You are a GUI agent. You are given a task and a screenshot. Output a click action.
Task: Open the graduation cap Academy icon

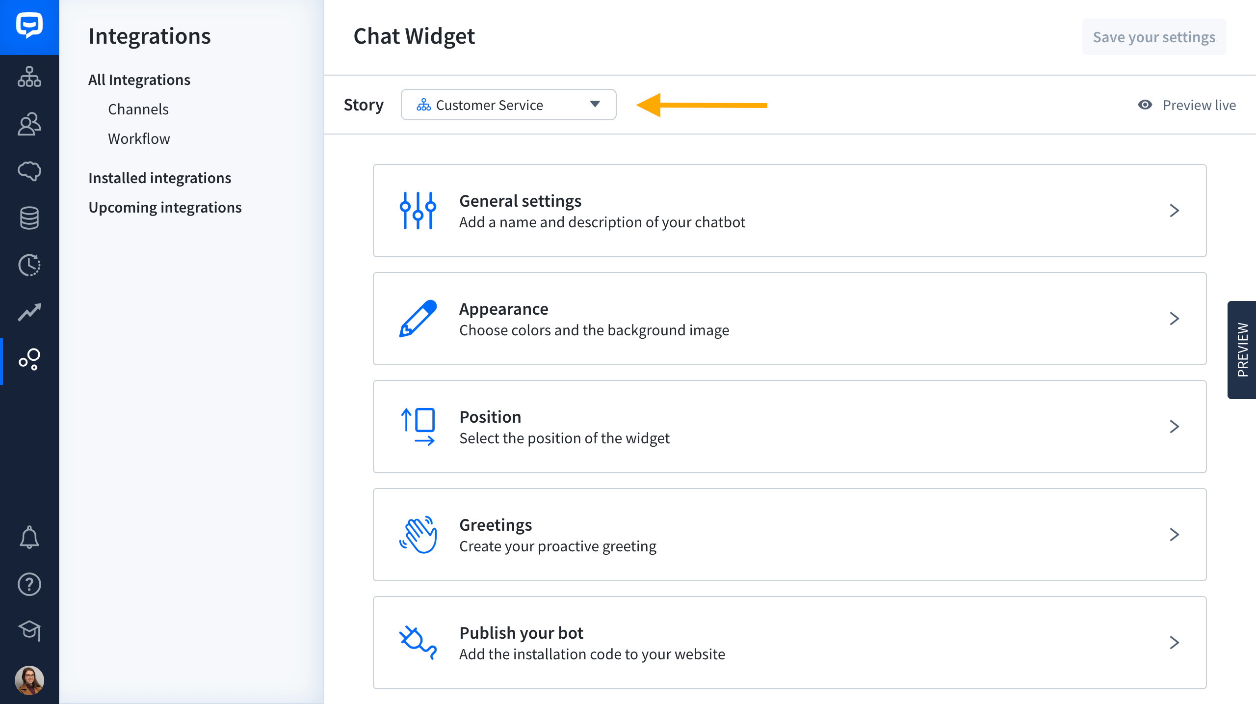coord(29,631)
